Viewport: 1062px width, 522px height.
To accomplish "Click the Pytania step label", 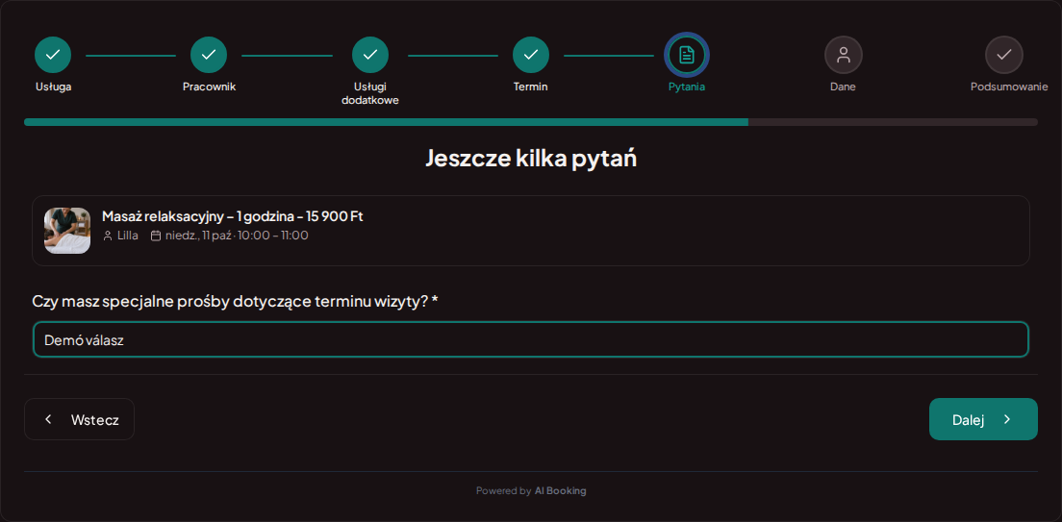I will point(687,87).
